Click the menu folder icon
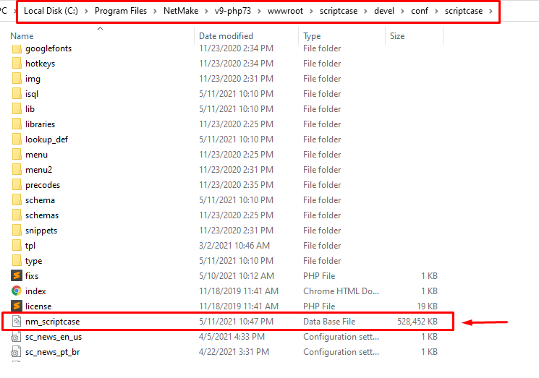Screen dimensions: 539x378 tap(17, 155)
